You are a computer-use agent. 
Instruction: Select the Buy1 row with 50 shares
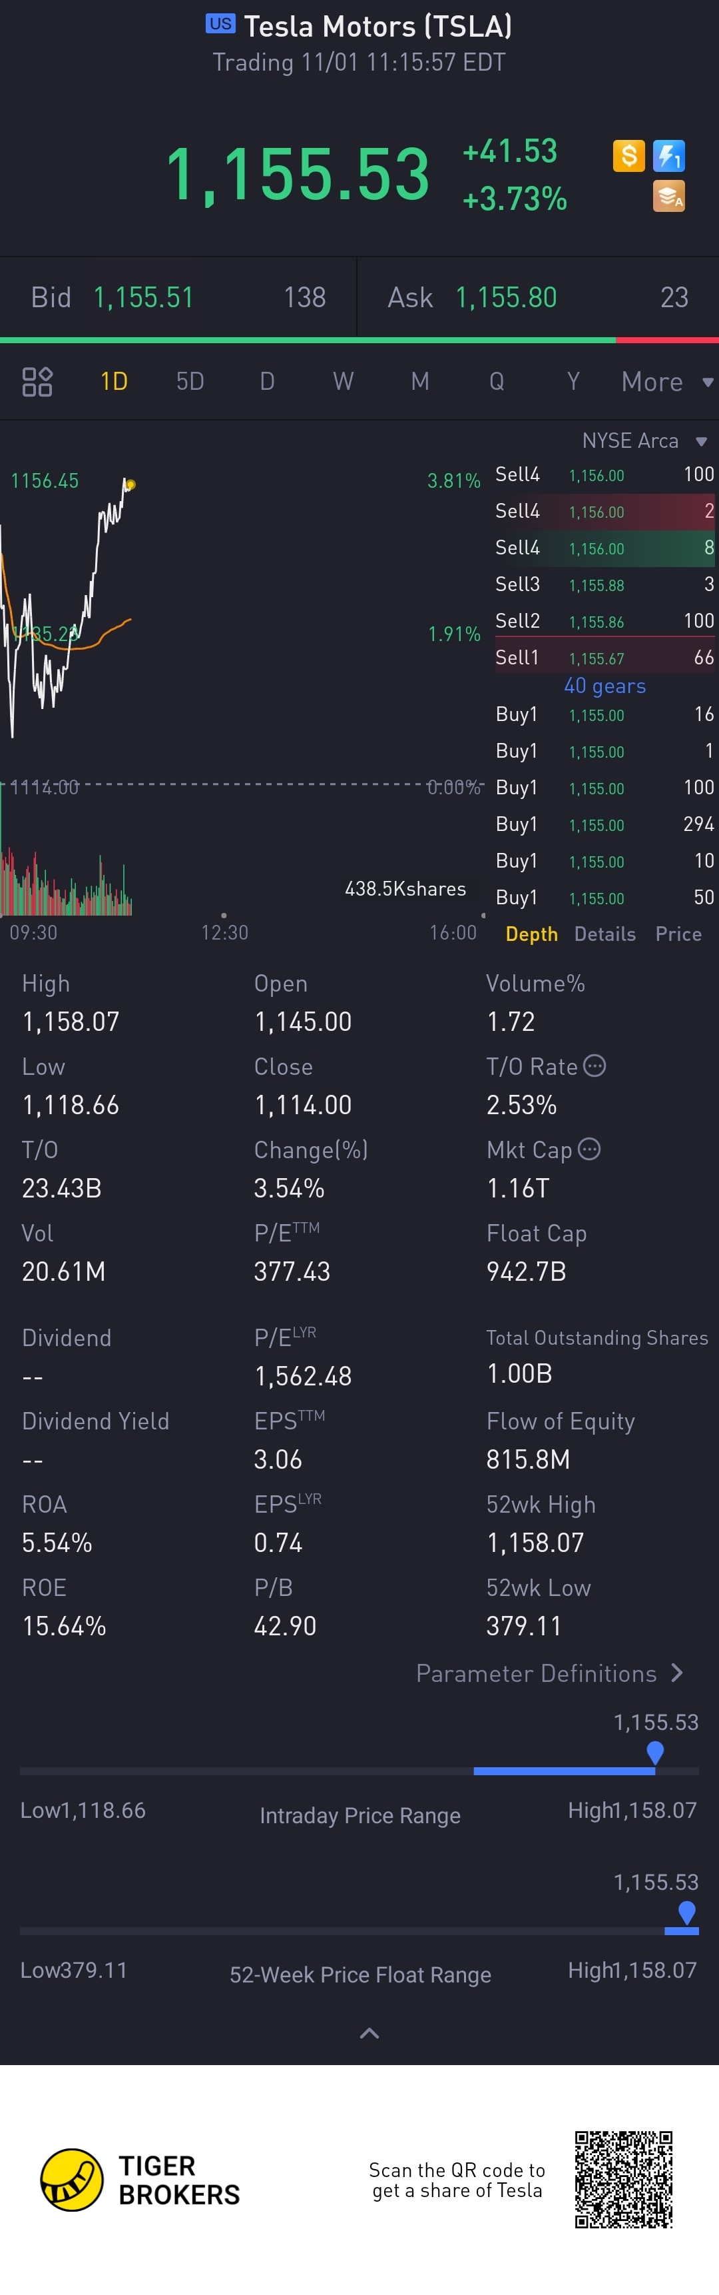click(x=605, y=898)
